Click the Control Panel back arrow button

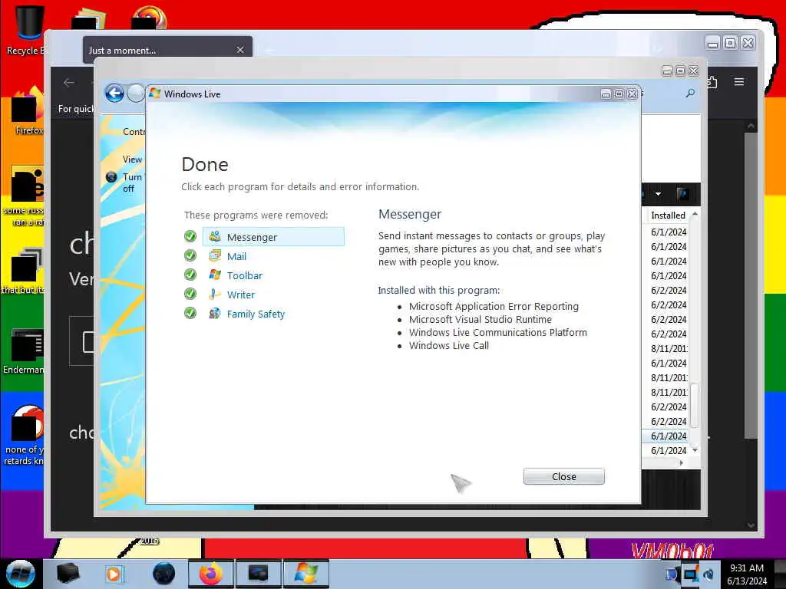click(114, 93)
